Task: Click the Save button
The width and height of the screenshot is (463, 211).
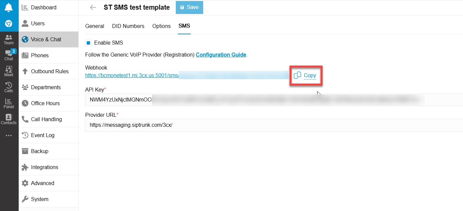Action: pyautogui.click(x=189, y=7)
